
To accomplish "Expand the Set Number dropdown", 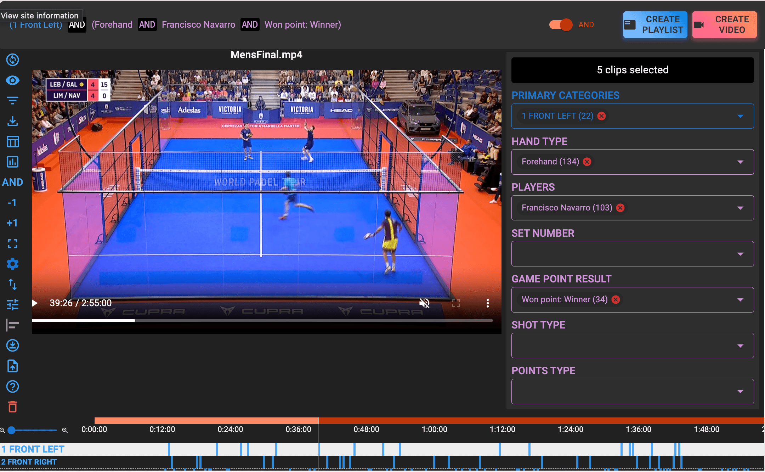I will click(740, 254).
